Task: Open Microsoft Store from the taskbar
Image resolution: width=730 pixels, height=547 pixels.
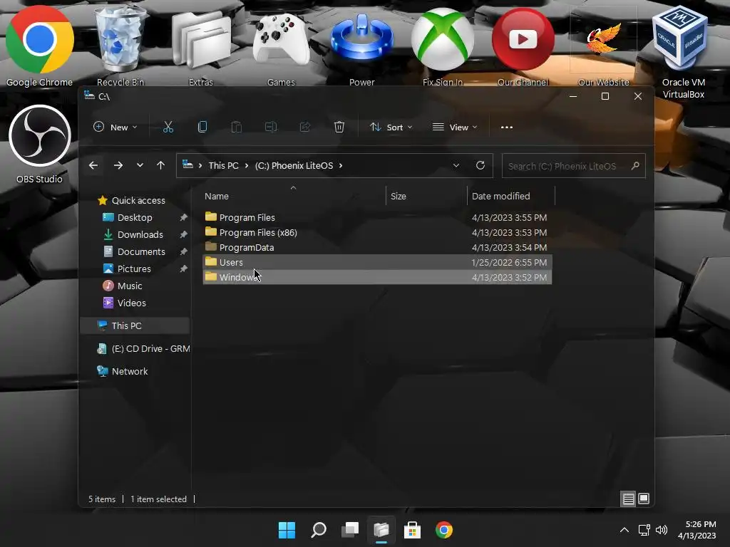Action: click(x=412, y=530)
